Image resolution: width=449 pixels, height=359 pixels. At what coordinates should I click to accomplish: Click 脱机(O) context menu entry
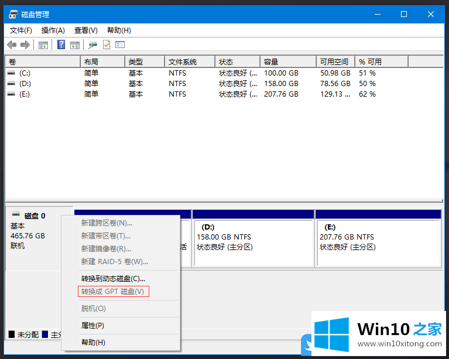pyautogui.click(x=93, y=309)
